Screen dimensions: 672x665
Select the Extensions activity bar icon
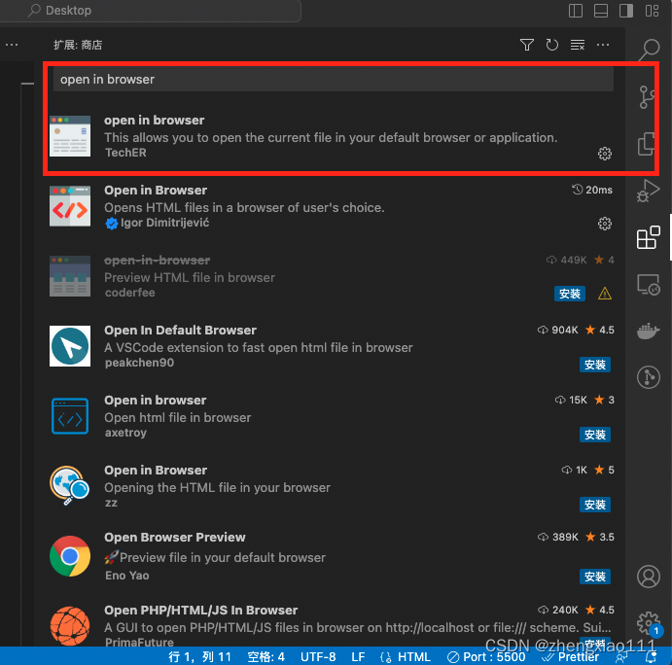click(x=649, y=237)
